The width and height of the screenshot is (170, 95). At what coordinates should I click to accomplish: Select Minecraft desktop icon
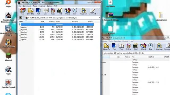coord(8,57)
